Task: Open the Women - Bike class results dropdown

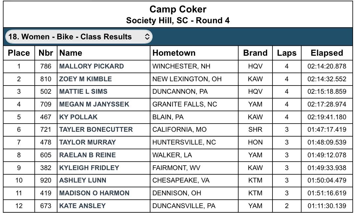Action: click(79, 37)
